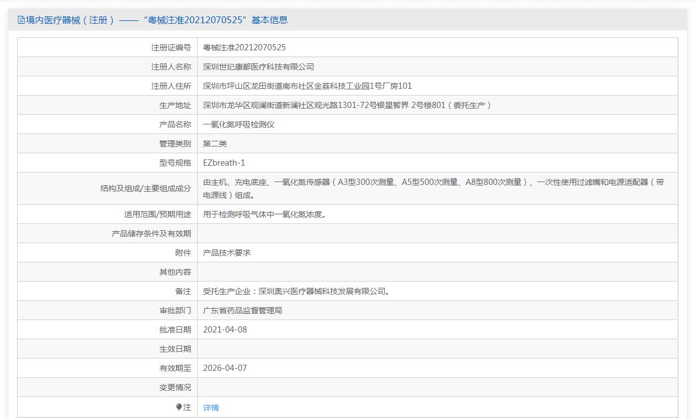Click the document icon beside the page title
Screen dimensions: 696x419
pyautogui.click(x=22, y=20)
